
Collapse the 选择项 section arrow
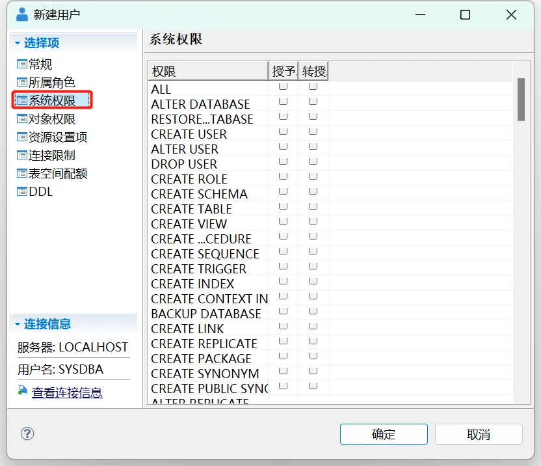[18, 44]
